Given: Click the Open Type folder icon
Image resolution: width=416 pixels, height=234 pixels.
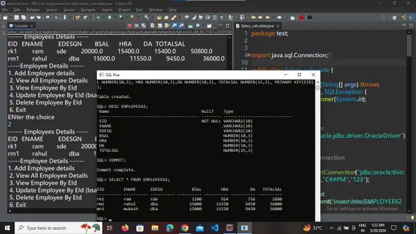Looking at the screenshot, I should point(159,18).
